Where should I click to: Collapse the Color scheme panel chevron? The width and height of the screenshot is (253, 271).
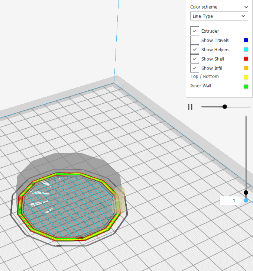246,7
